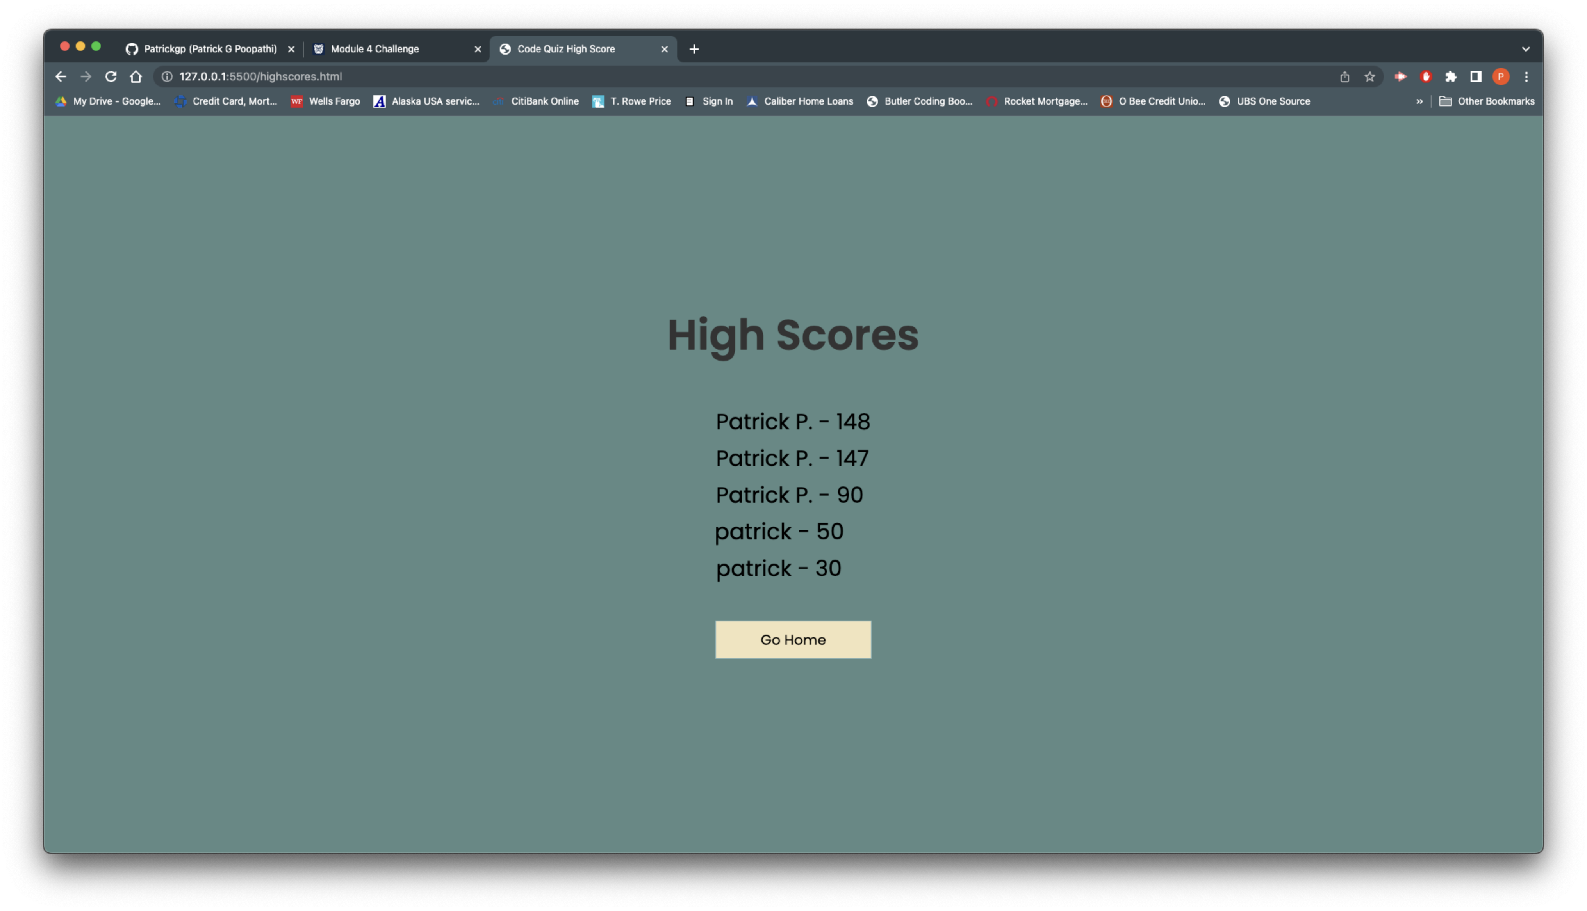The height and width of the screenshot is (911, 1587).
Task: Open a new tab with plus button
Action: click(694, 49)
